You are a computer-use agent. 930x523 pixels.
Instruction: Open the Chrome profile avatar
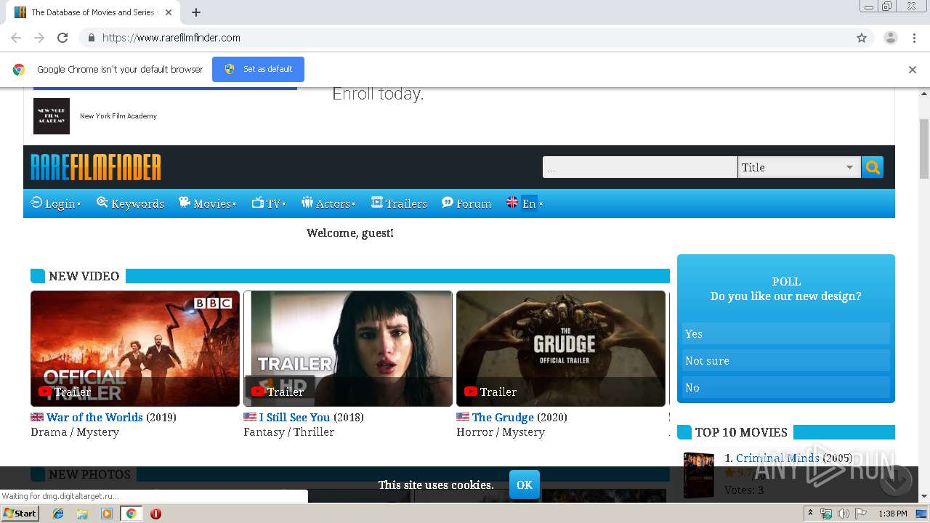[x=890, y=38]
